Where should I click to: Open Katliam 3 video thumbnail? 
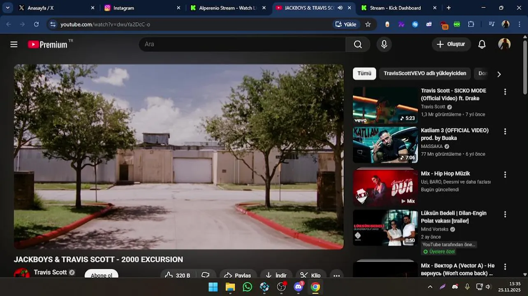(x=385, y=145)
